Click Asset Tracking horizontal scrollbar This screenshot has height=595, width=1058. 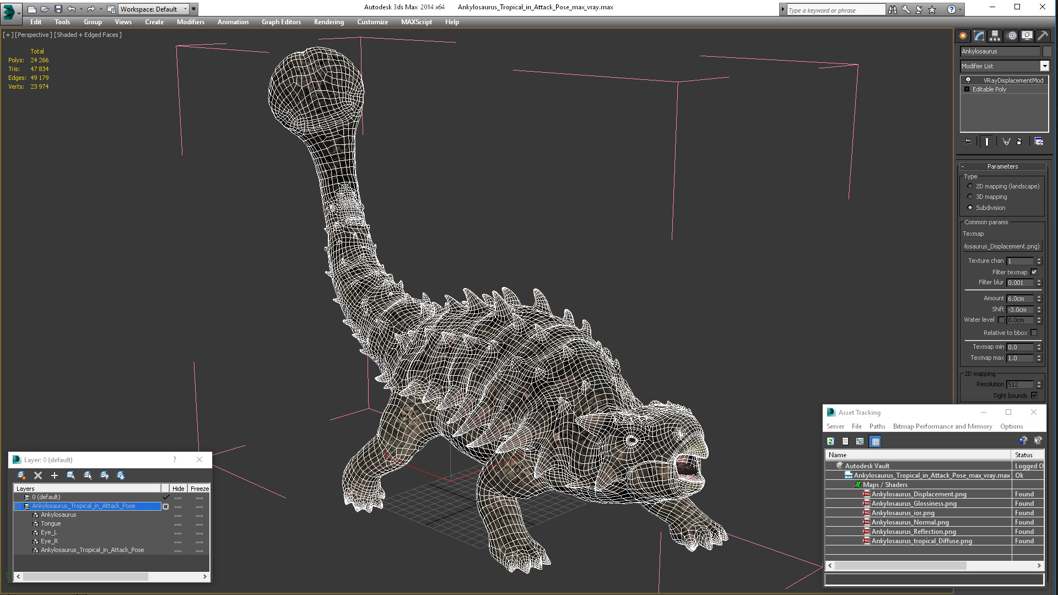[934, 566]
